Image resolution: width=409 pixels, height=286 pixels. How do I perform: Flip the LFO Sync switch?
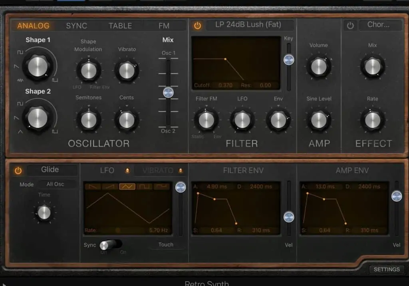coord(111,245)
